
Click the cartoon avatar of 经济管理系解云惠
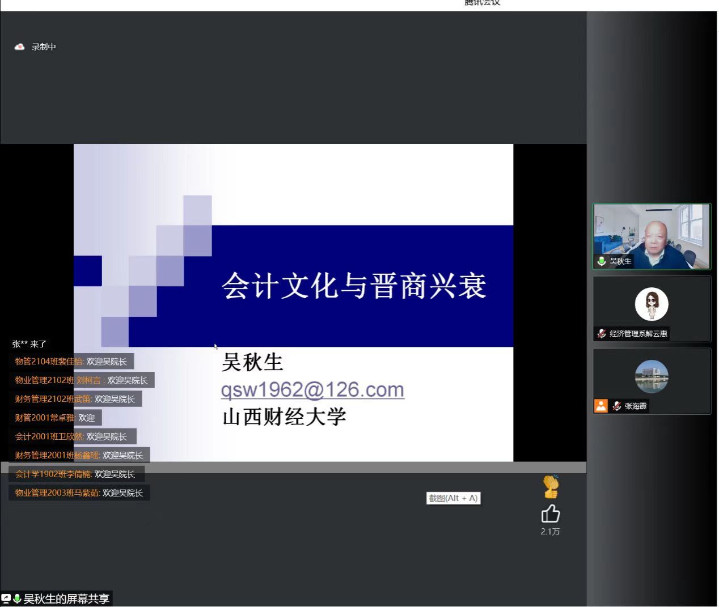[x=652, y=304]
